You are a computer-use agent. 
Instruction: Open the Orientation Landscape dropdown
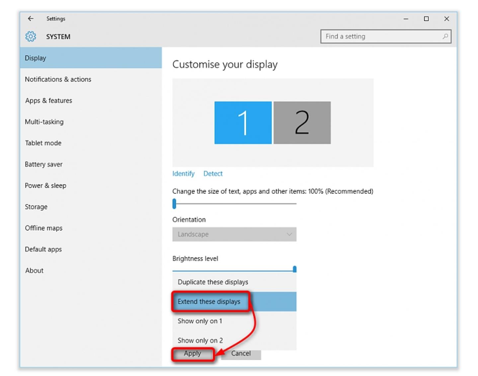point(234,234)
